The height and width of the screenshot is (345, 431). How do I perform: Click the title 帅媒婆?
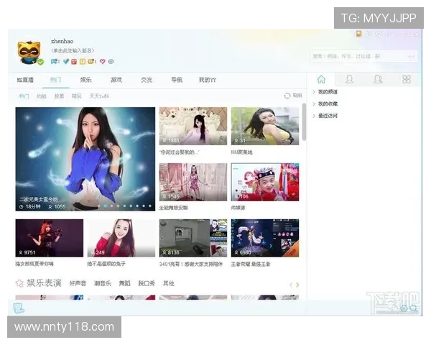[x=238, y=208]
